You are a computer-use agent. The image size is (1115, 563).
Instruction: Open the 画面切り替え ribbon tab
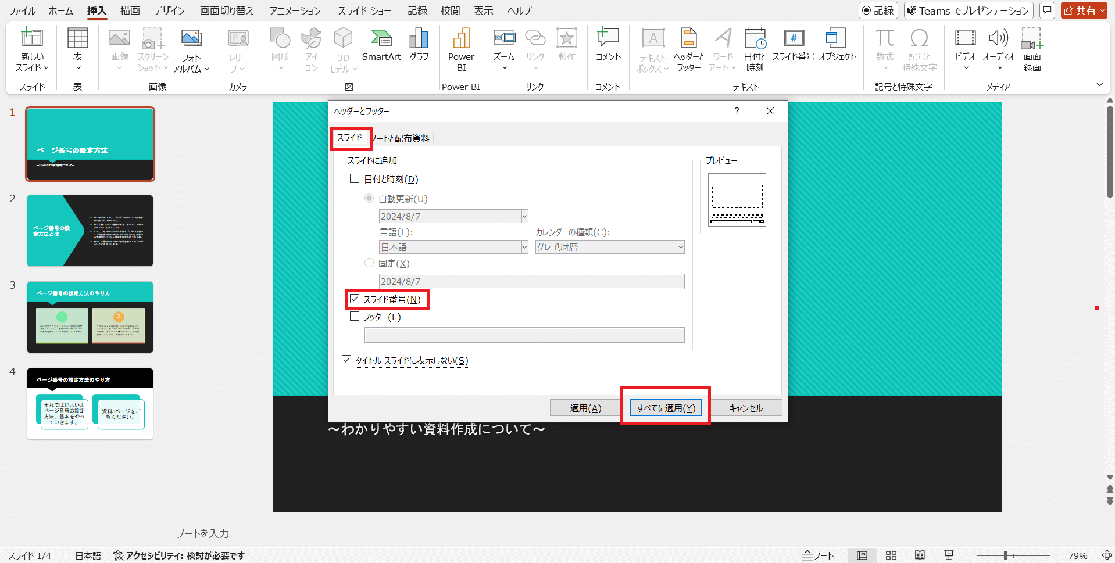[226, 10]
